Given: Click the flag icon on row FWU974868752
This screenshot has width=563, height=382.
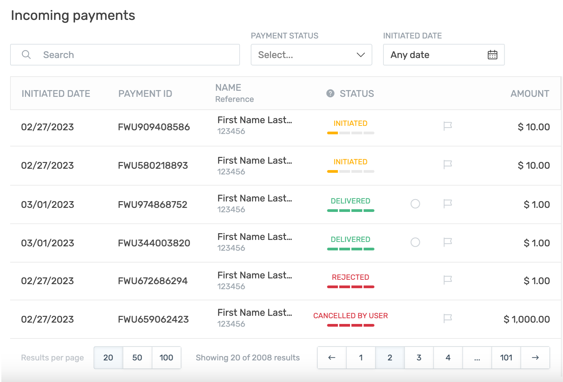Looking at the screenshot, I should tap(448, 204).
